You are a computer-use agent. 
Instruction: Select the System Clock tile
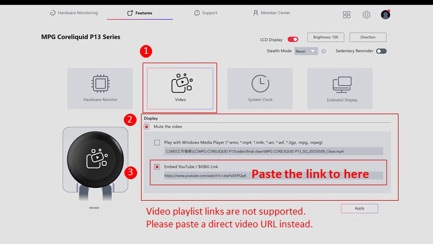click(x=260, y=89)
